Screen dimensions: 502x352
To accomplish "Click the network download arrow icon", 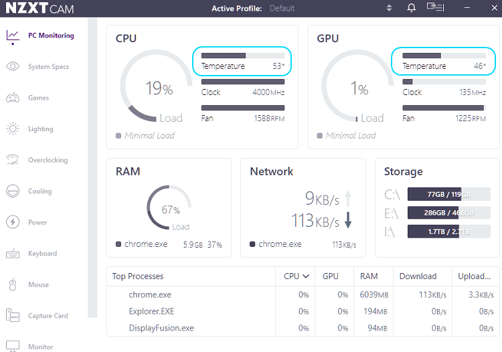I will (x=348, y=220).
